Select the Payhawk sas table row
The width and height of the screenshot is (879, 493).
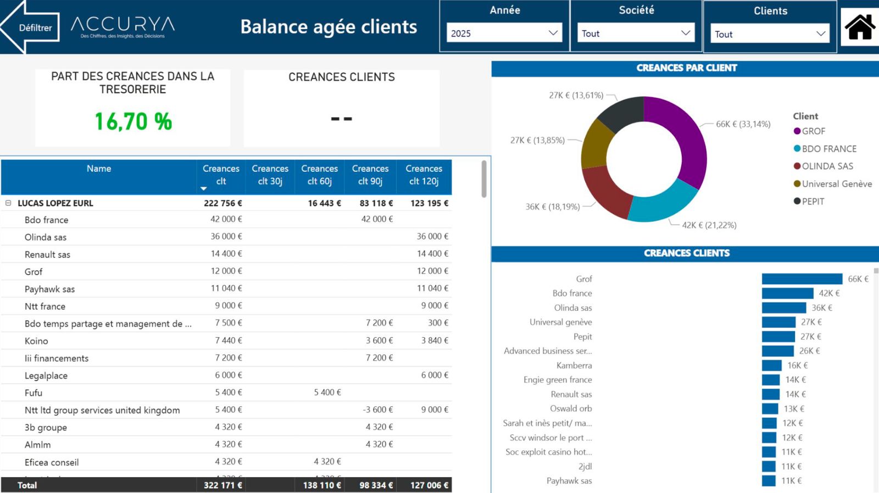(226, 289)
